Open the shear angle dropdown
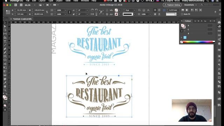Viewport: 224px width, 126px height. (87, 14)
